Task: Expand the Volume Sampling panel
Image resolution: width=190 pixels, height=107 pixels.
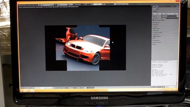Action: click(158, 32)
